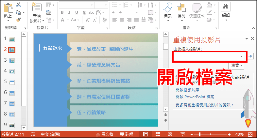257x138 pixels.
Task: Open the Shapes gallery (圖案)
Action: [x=168, y=12]
